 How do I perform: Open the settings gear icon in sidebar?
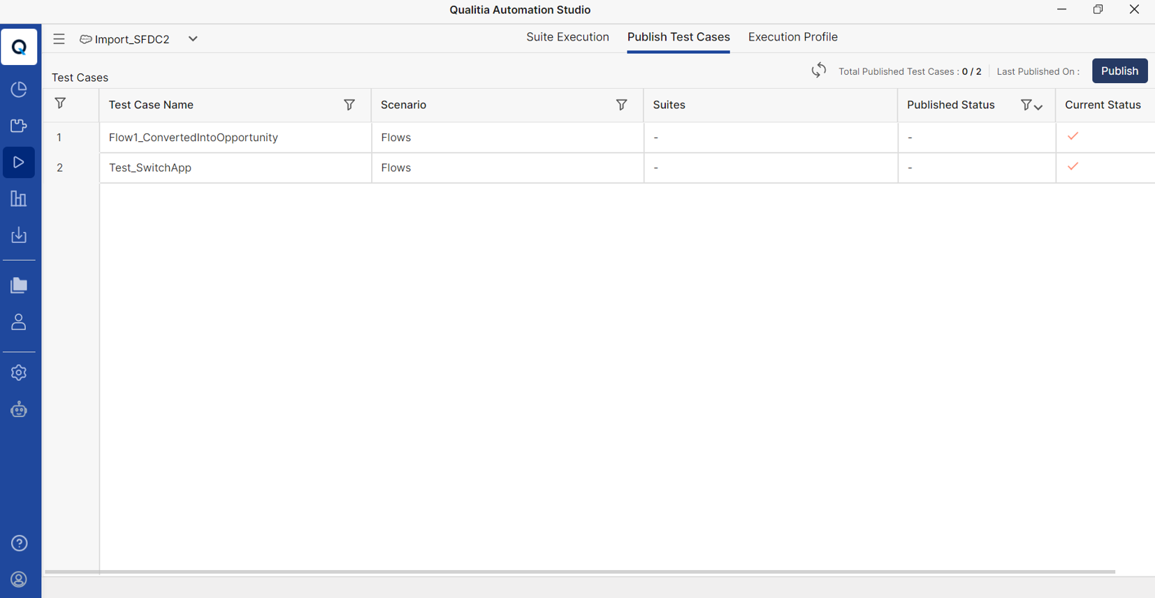[19, 372]
